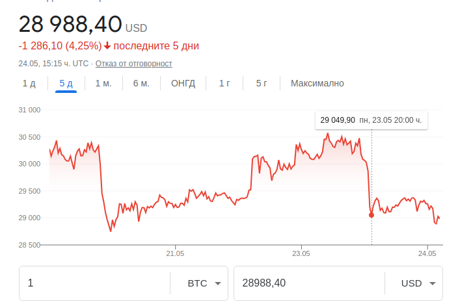The height and width of the screenshot is (308, 458).
Task: Show the 1 г chart range
Action: pyautogui.click(x=224, y=83)
